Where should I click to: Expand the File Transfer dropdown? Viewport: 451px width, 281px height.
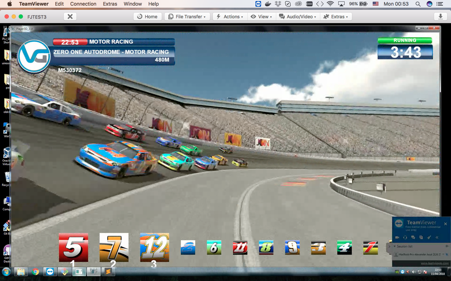pyautogui.click(x=187, y=17)
